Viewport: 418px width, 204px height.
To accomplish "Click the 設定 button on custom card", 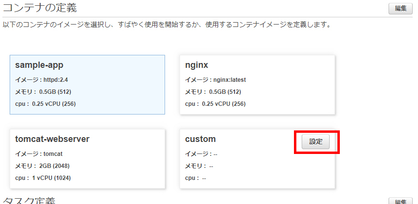I will click(x=315, y=142).
